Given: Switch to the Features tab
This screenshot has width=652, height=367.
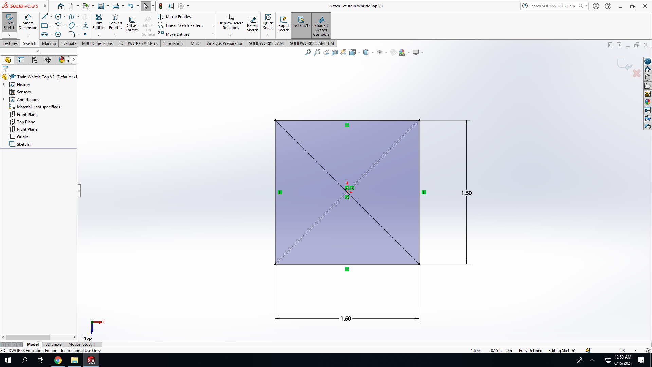Looking at the screenshot, I should (x=10, y=43).
